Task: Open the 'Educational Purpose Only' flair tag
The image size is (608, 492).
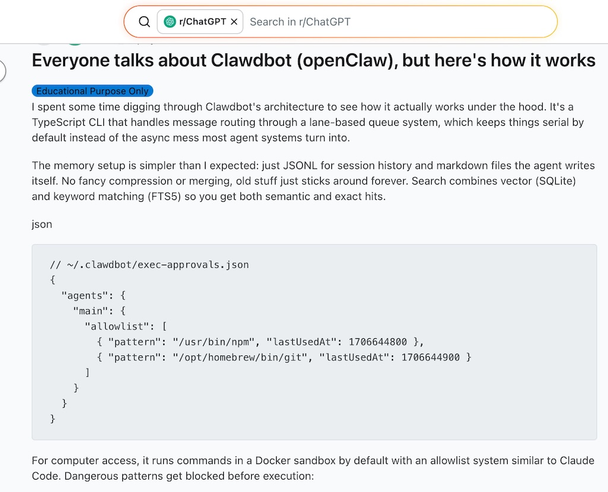Action: click(93, 91)
